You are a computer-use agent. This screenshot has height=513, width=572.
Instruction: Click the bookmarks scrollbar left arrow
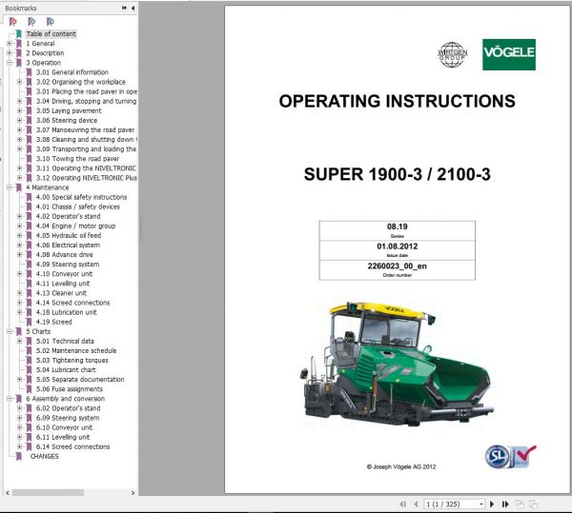8,493
